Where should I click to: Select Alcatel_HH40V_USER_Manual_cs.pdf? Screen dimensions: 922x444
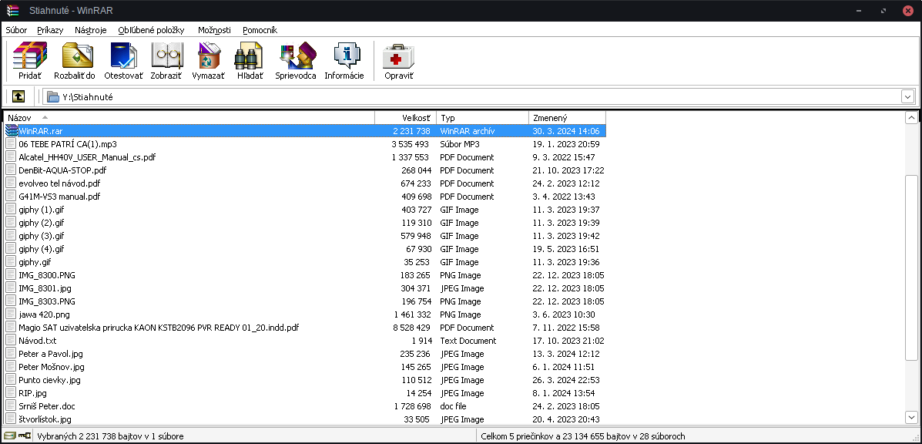(87, 157)
